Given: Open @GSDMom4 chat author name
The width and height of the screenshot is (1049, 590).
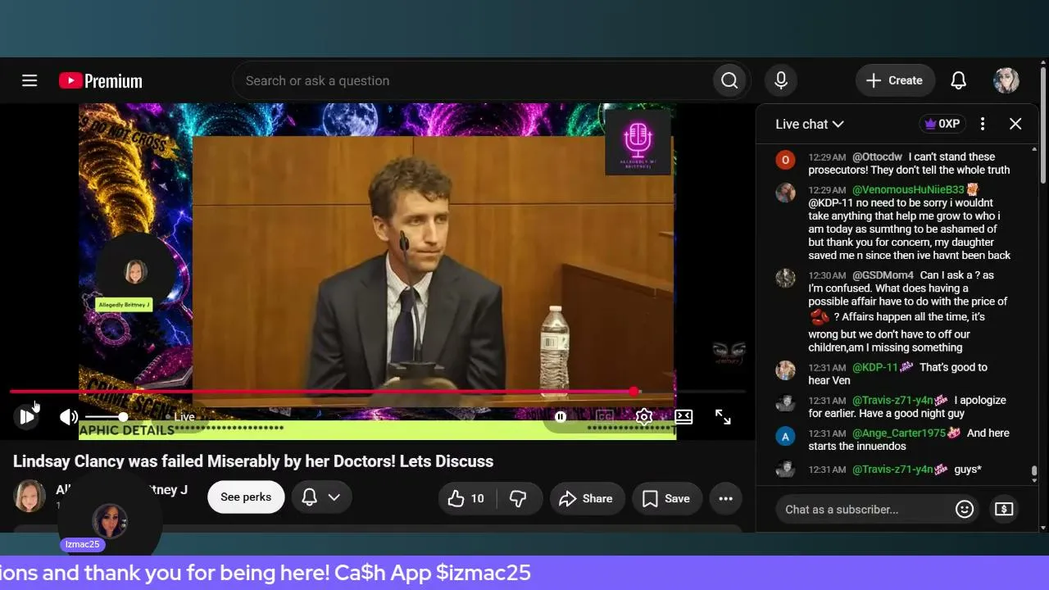Looking at the screenshot, I should click(883, 275).
